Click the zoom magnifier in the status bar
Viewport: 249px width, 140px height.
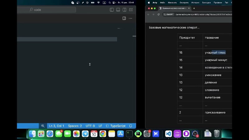[43, 126]
